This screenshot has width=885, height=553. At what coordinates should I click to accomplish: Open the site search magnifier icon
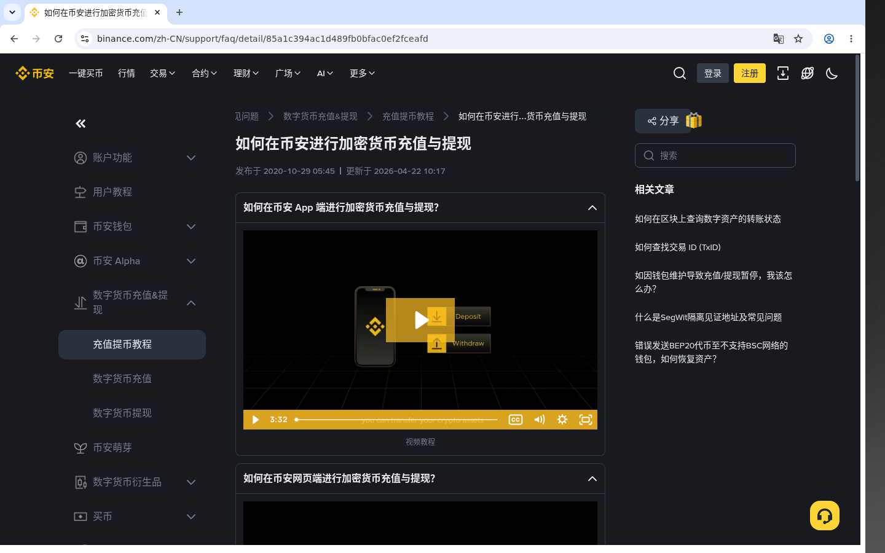click(x=679, y=73)
